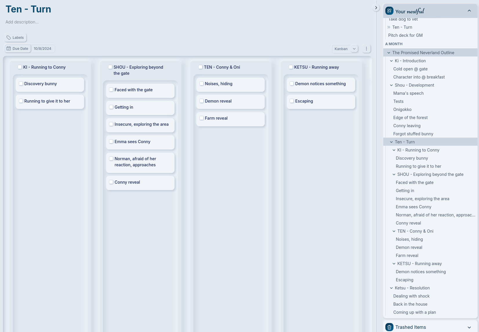The image size is (479, 332).
Task: Tick the KETSU - Running away column checkbox
Action: point(291,67)
